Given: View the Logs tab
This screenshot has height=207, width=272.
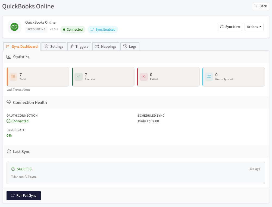Looking at the screenshot, I should pyautogui.click(x=130, y=46).
